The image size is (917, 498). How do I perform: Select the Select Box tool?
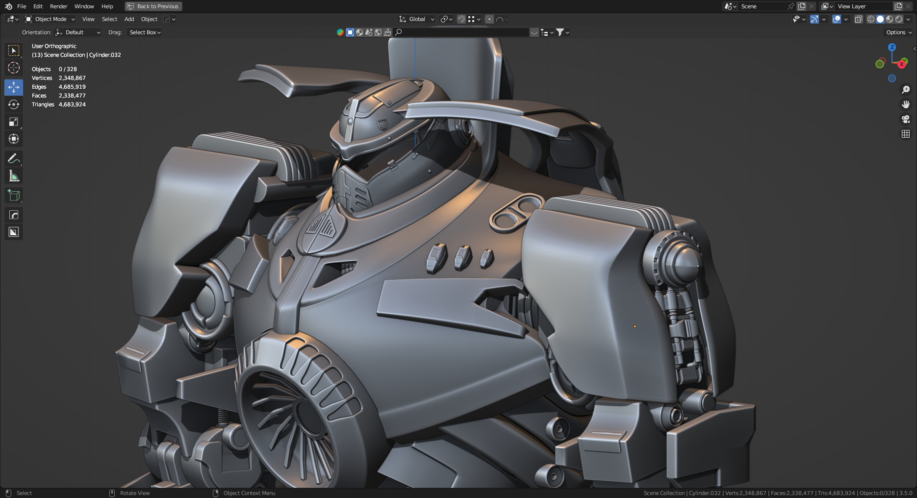pos(14,50)
